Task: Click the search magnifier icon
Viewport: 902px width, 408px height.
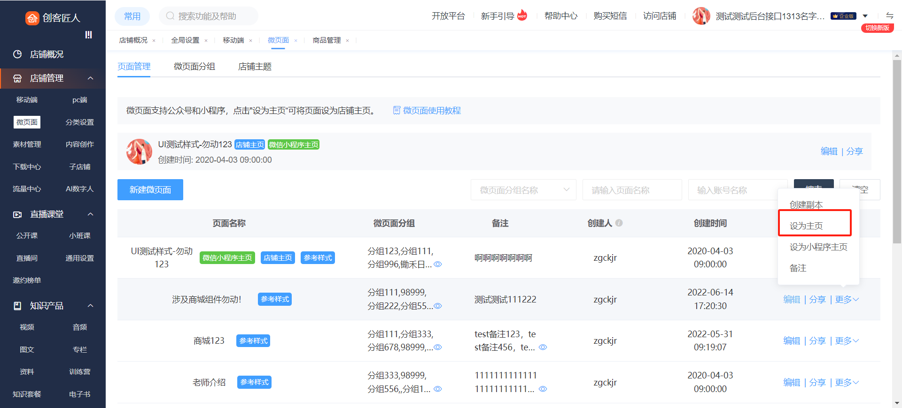Action: pyautogui.click(x=170, y=16)
